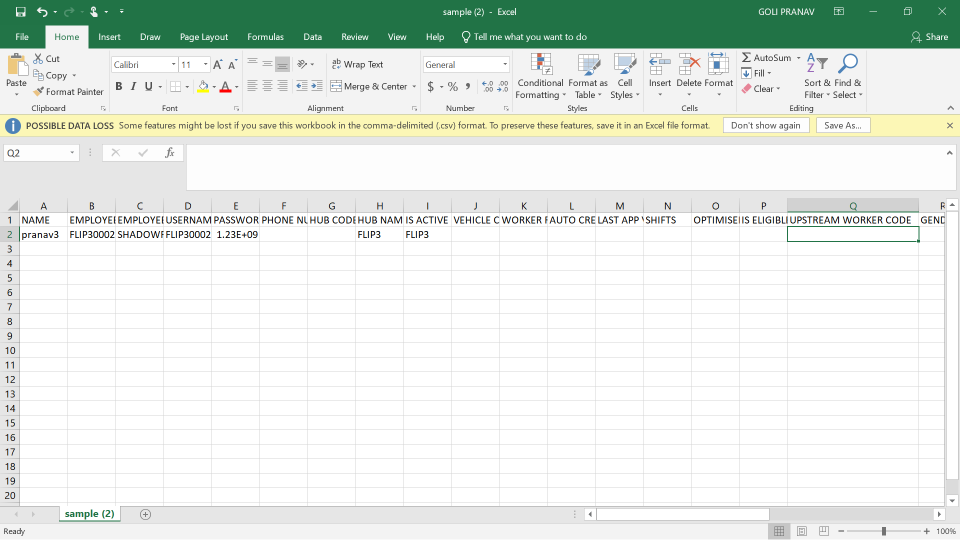Click Tell me what you want to do
The image size is (960, 540).
click(524, 36)
